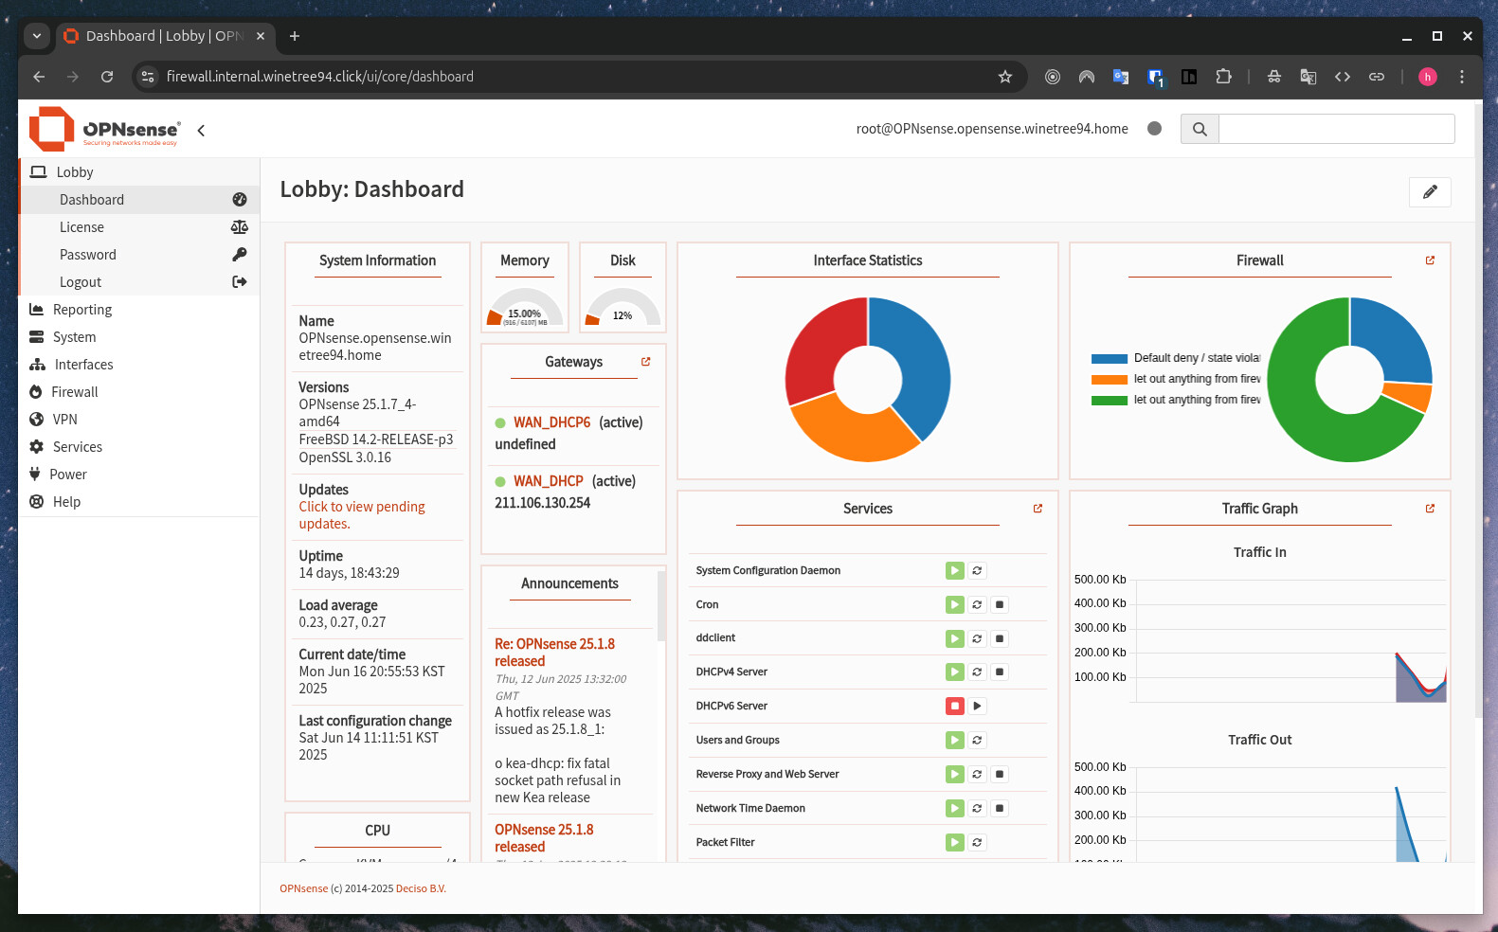The height and width of the screenshot is (932, 1498).
Task: Restart the Packet Filter service
Action: [977, 842]
